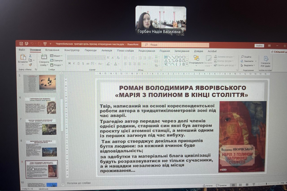The image size is (287, 191).
Task: Switch to the Переходи tab
Action: tap(91, 50)
